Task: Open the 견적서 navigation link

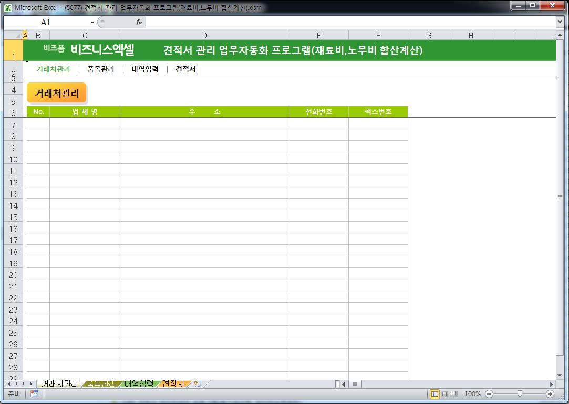Action: 185,69
